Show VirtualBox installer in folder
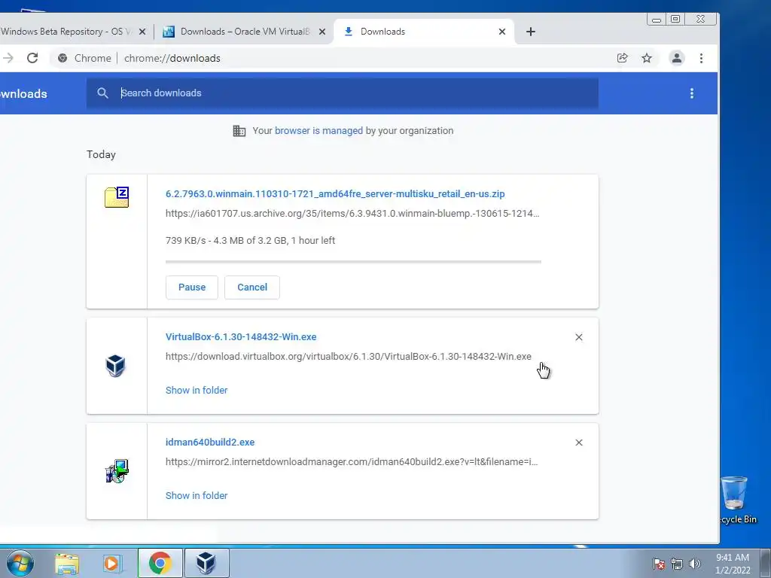 click(x=197, y=391)
